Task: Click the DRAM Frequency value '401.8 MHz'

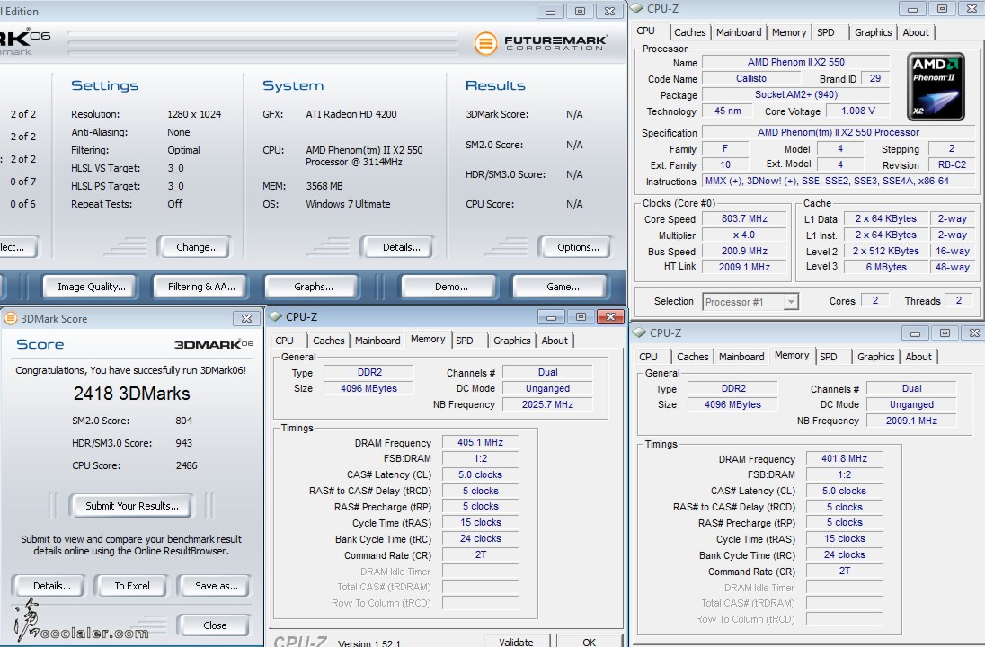Action: tap(844, 458)
